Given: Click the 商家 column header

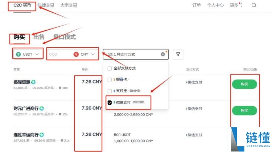Looking at the screenshot, I should (x=17, y=69).
